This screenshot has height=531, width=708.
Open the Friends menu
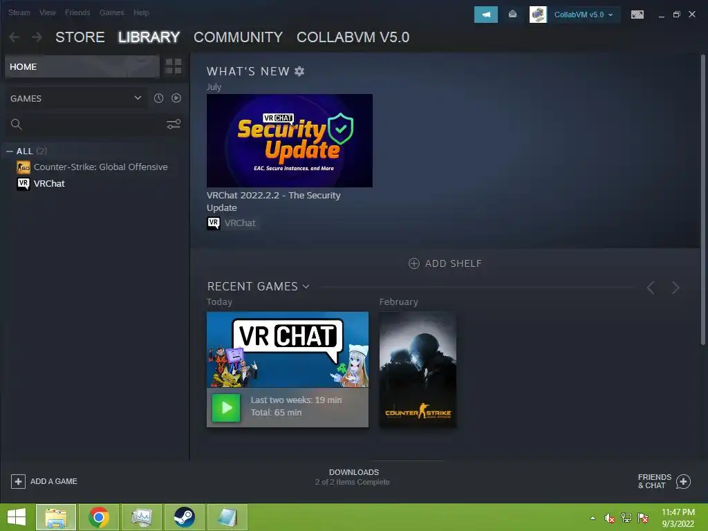tap(77, 12)
